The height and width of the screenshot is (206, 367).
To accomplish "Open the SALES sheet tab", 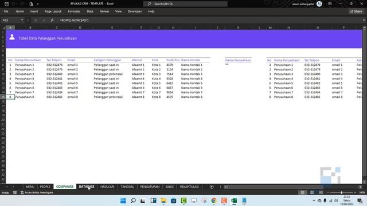I will pyautogui.click(x=170, y=187).
